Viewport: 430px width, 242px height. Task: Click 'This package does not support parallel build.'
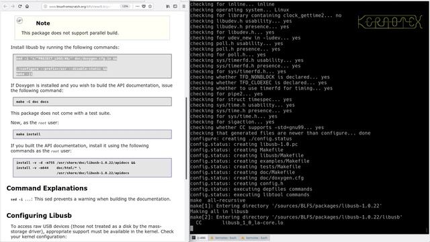(70, 33)
